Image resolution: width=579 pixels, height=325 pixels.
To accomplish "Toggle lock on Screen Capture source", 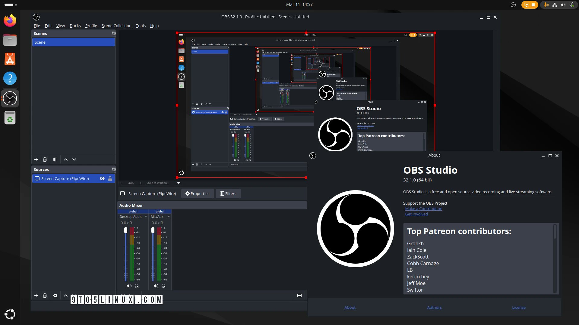I will pyautogui.click(x=110, y=178).
